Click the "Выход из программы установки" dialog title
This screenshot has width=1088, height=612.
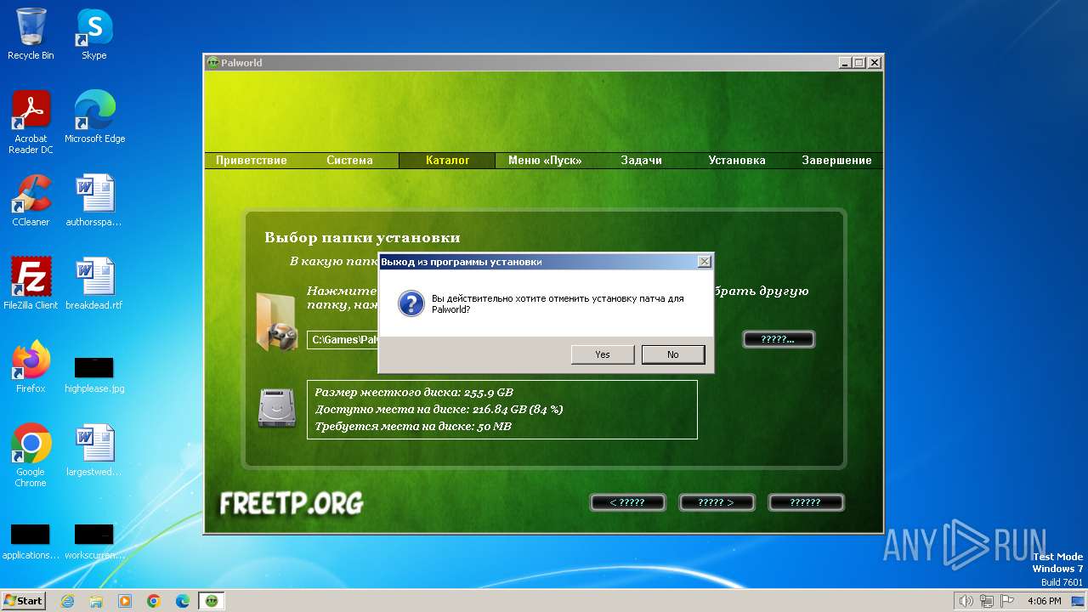pyautogui.click(x=462, y=262)
